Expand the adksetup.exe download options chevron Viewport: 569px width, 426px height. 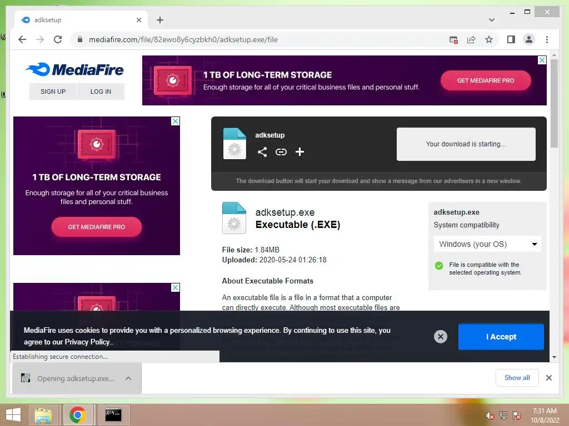point(128,378)
